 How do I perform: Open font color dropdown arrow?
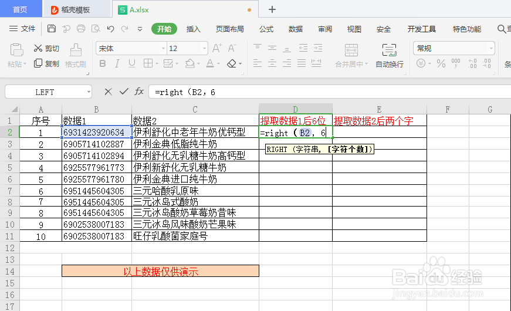218,63
